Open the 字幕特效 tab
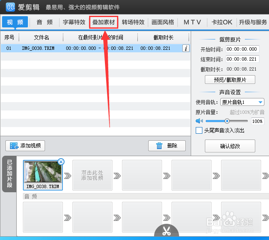This screenshot has width=269, height=240. point(74,22)
